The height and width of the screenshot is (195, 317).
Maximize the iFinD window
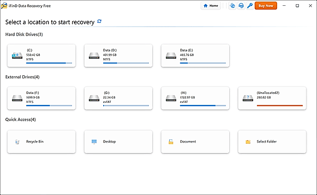pyautogui.click(x=297, y=6)
